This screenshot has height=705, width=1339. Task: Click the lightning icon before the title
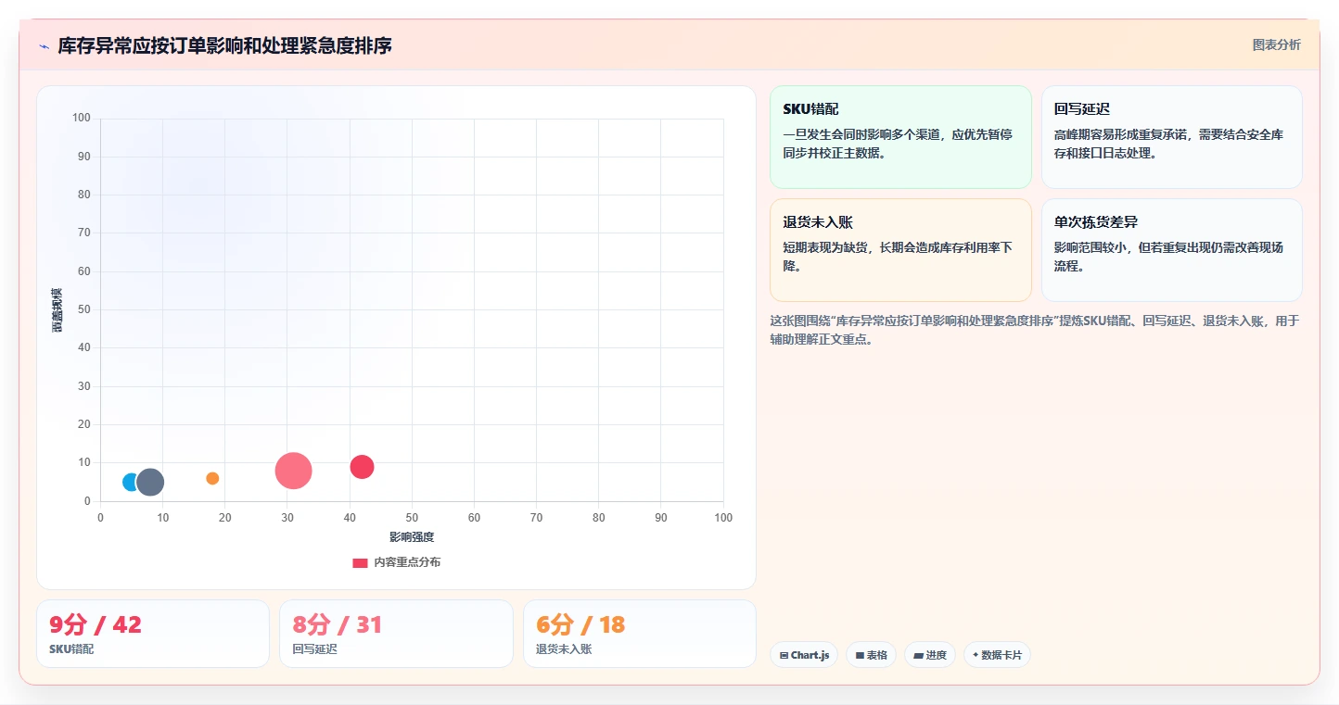pos(44,45)
